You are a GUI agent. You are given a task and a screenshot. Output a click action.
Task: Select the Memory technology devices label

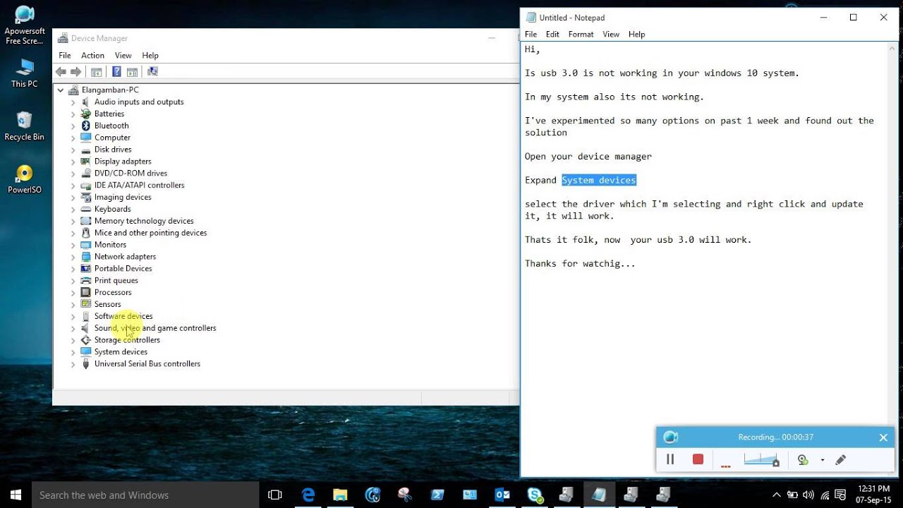point(144,221)
